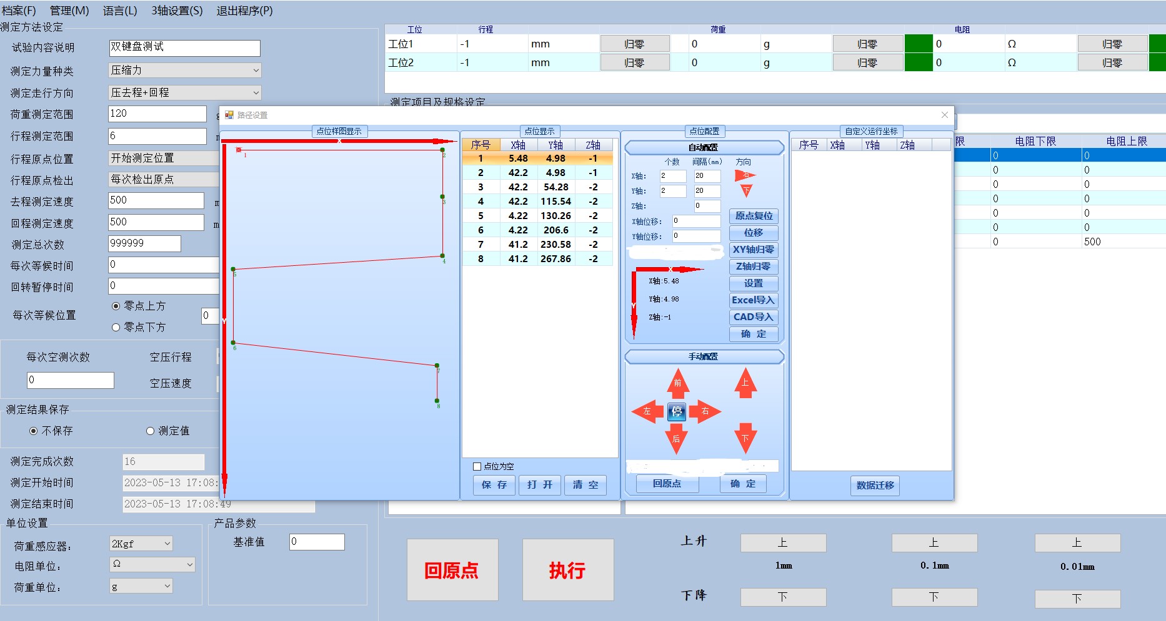Open the 荷重单位 dropdown

tap(141, 586)
